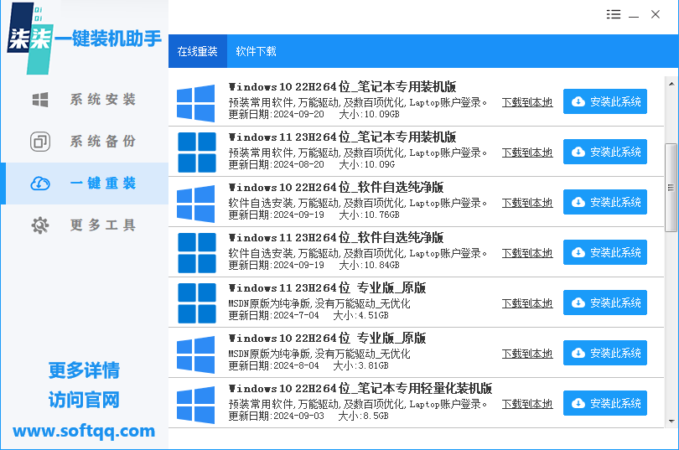The image size is (679, 450).
Task: Click title Windows 11 23H2 64位 专业版_原版
Action: click(x=328, y=287)
